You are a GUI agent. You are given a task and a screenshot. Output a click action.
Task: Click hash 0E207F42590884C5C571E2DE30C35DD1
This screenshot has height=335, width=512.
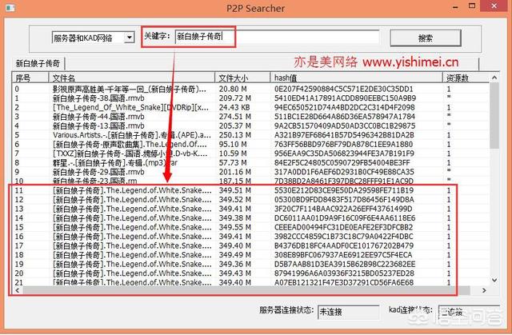coord(343,89)
